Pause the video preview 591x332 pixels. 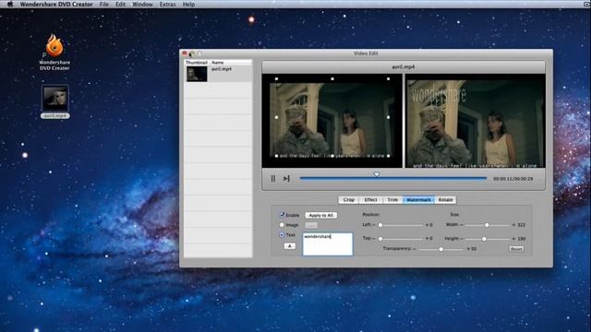(x=273, y=178)
